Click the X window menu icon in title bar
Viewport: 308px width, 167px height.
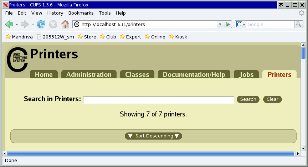(6, 5)
